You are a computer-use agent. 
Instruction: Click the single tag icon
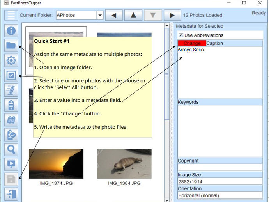(x=11, y=105)
